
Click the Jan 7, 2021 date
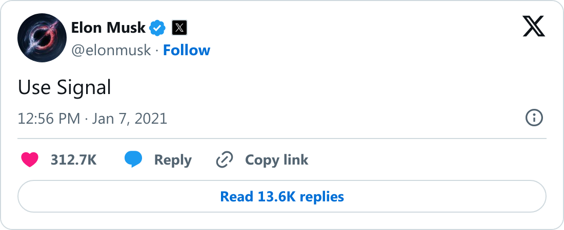click(x=130, y=119)
